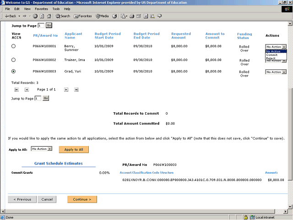Click the Discuss toolbar icon

pos(146,16)
